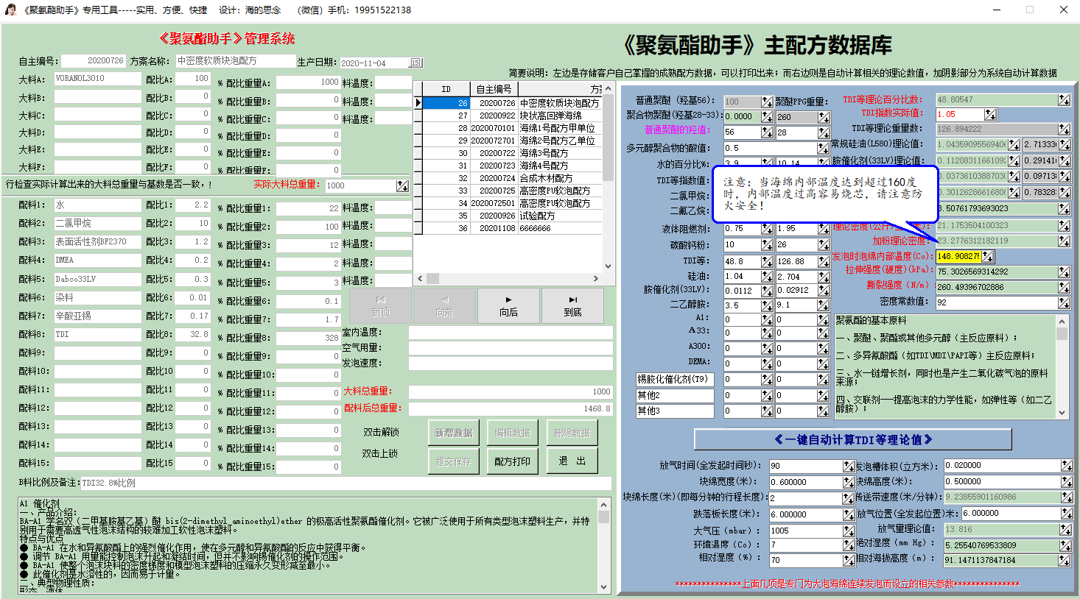Click the calculator icon beside TDI指数实际值 1.05
Image resolution: width=1080 pixels, height=599 pixels.
click(990, 114)
